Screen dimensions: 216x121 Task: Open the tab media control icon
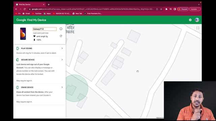170,9
